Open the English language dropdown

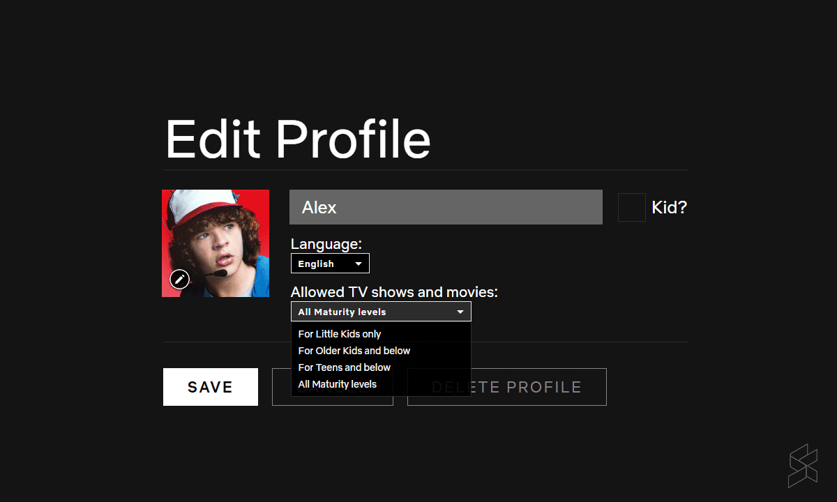(329, 264)
